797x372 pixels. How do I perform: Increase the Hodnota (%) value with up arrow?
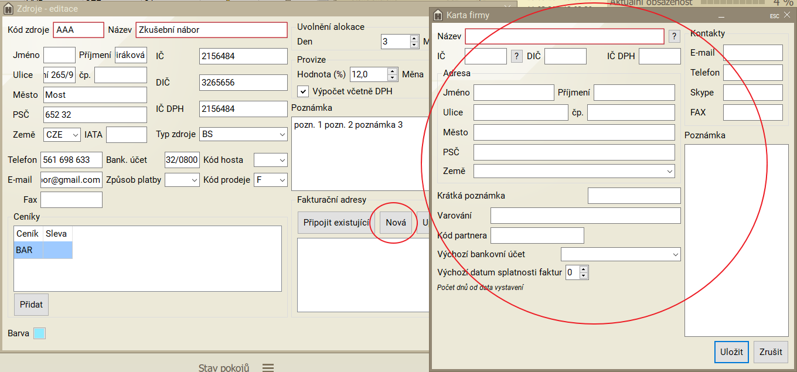point(392,71)
